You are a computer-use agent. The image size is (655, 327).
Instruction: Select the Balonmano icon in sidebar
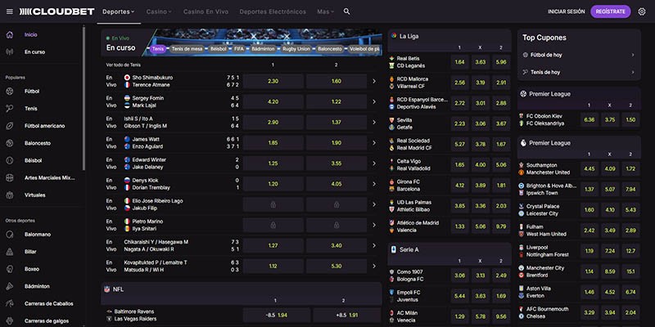click(x=10, y=235)
